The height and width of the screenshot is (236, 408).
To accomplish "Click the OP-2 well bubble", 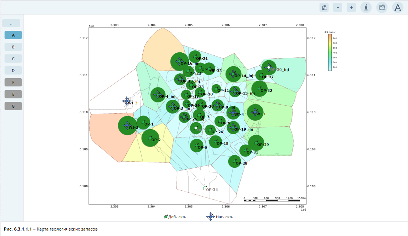I will [x=150, y=138].
